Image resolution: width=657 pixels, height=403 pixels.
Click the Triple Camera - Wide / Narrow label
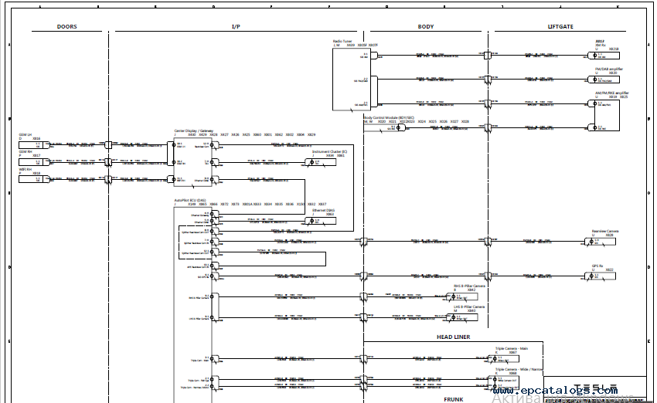519,370
